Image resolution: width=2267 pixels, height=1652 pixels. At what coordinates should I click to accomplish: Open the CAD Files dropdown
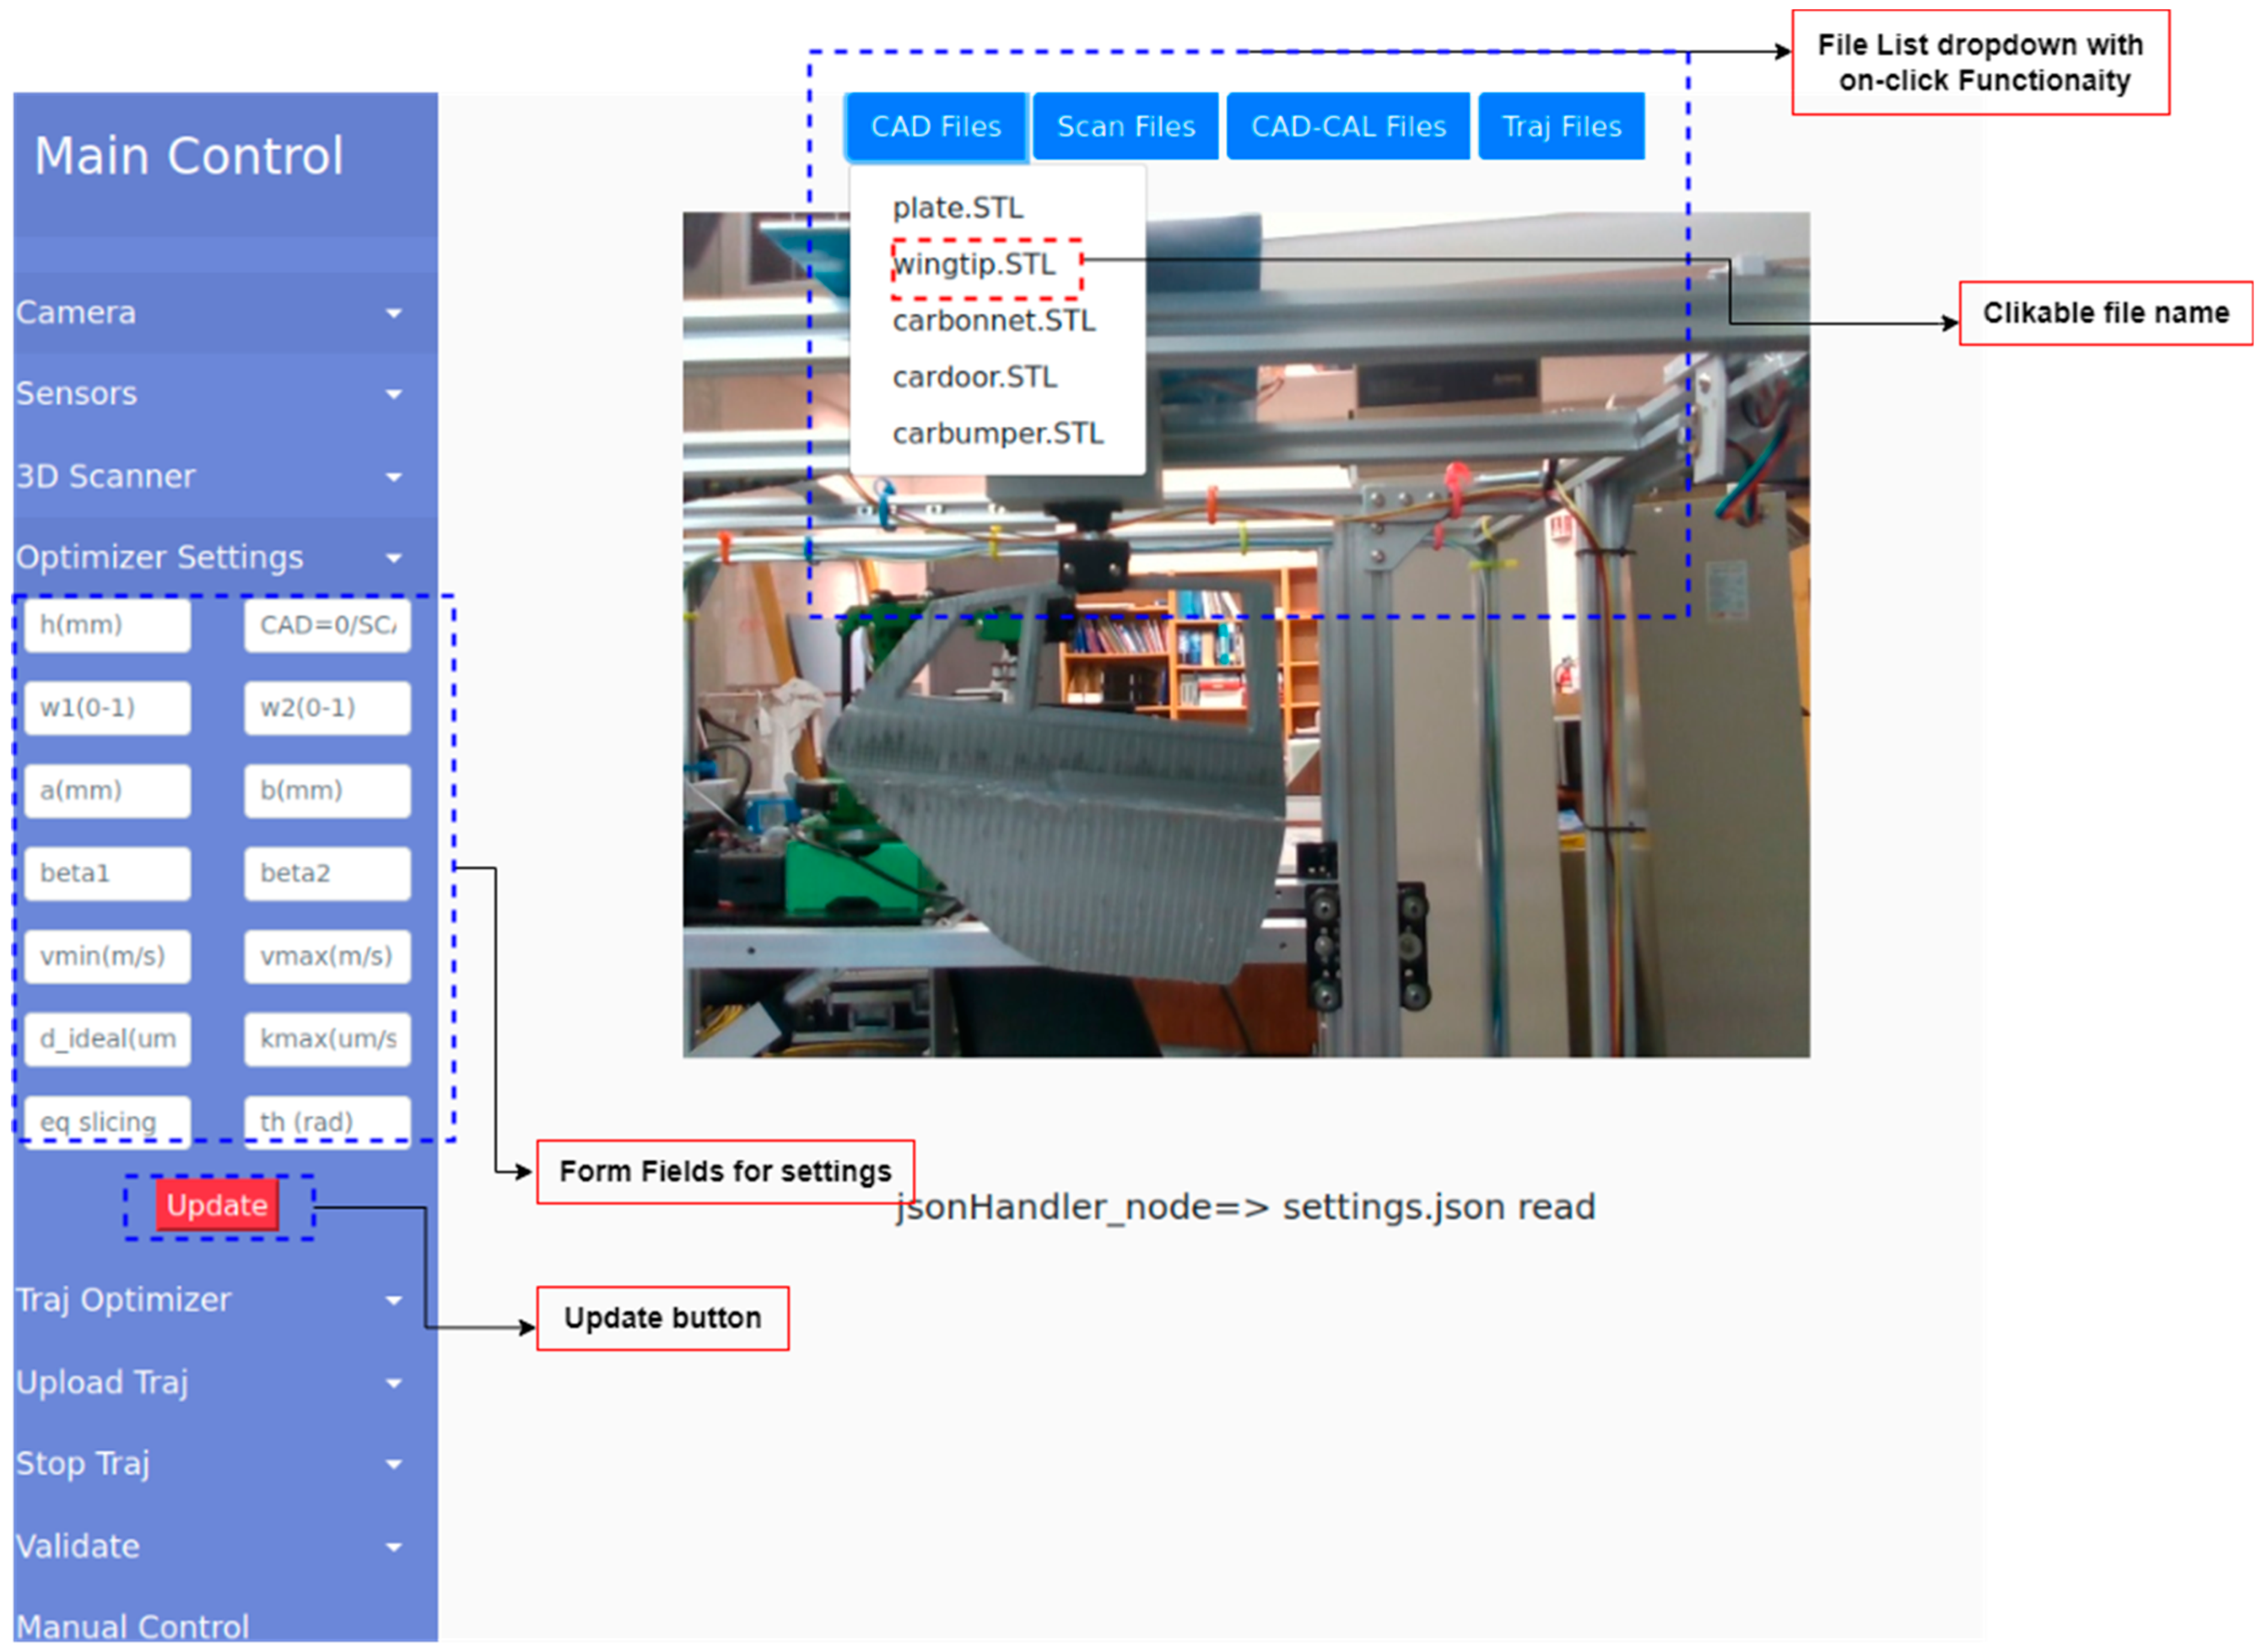coord(936,127)
